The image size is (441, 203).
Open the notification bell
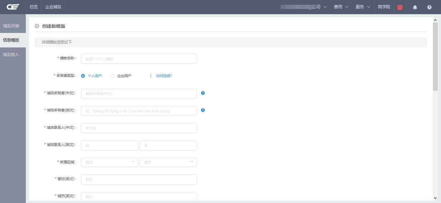[415, 7]
